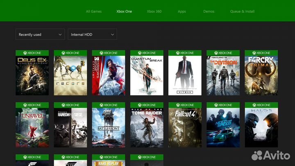
Task: Click Xbox One badge above ReCore
Action: [70, 53]
